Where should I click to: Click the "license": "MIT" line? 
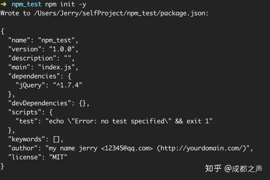pos(38,157)
